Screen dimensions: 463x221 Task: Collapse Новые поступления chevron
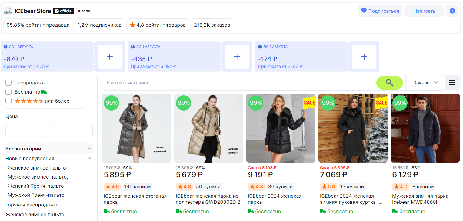[x=89, y=158]
